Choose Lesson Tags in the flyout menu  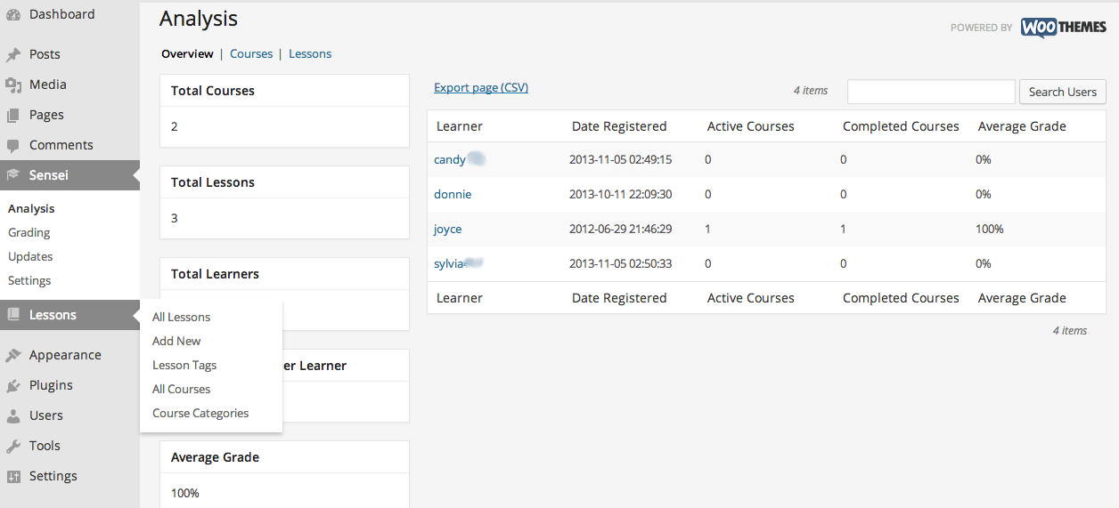tap(184, 365)
